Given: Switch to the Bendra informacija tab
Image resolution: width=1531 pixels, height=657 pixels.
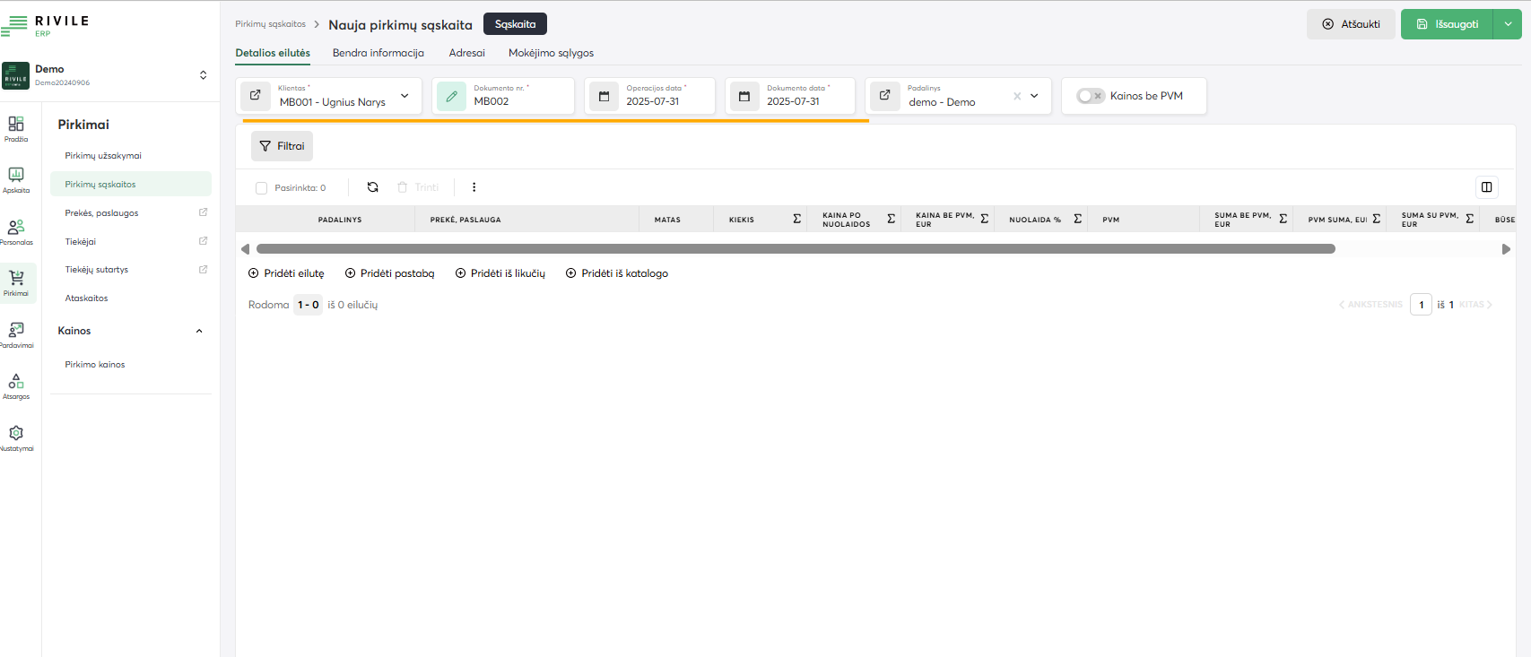Looking at the screenshot, I should click(378, 53).
